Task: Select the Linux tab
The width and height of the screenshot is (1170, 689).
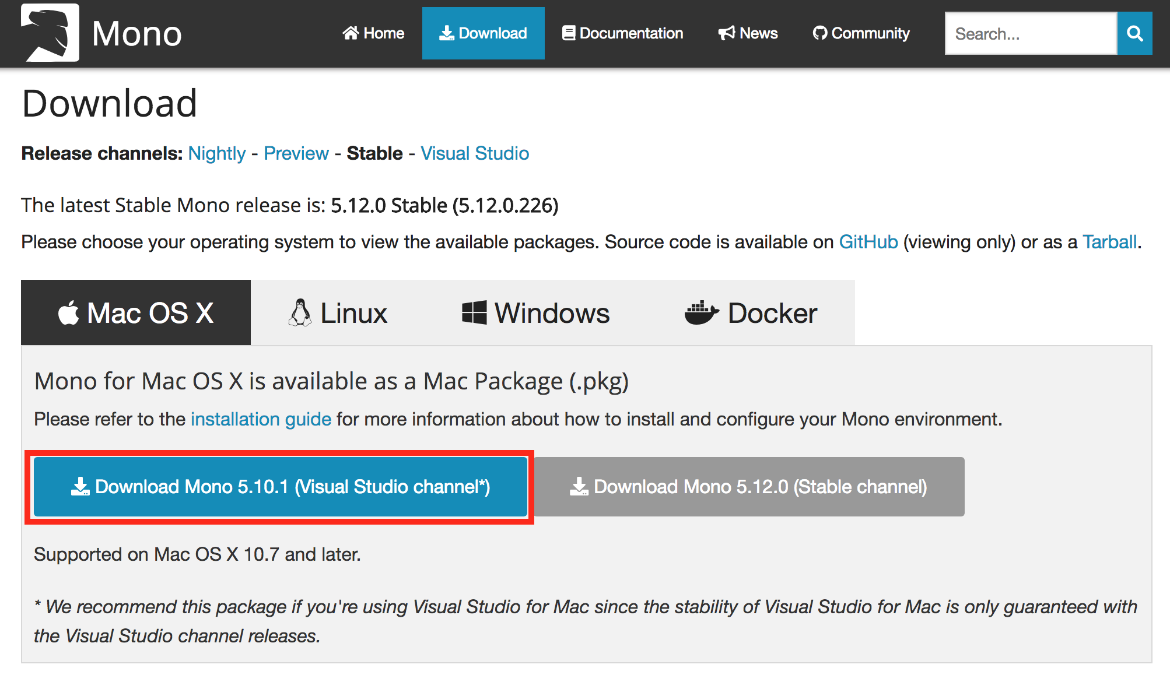Action: click(338, 313)
